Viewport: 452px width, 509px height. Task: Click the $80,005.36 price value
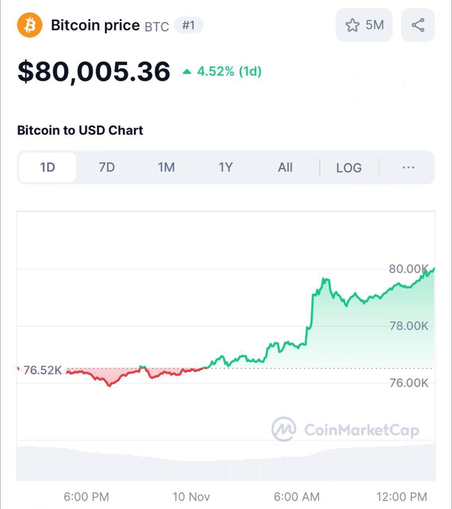[94, 72]
